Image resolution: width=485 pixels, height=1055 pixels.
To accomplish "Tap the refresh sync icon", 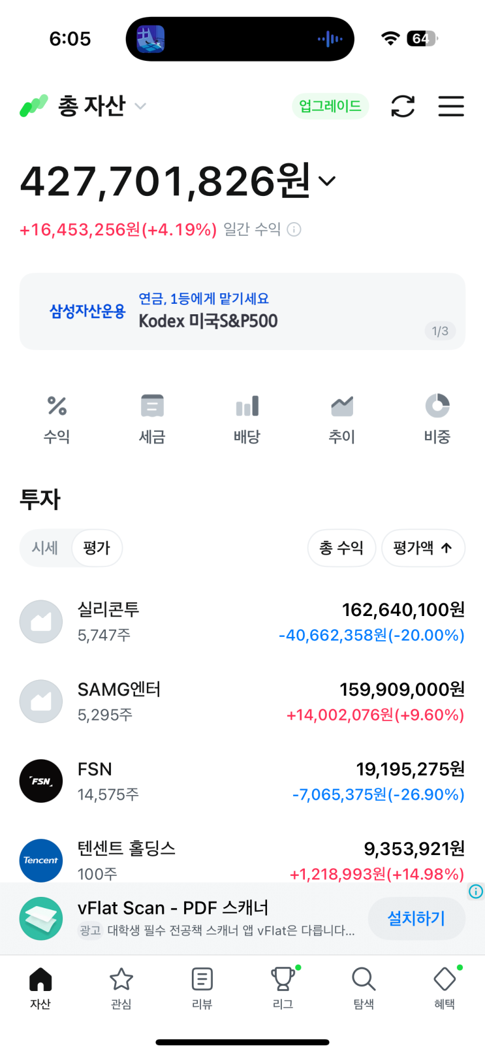I will [x=403, y=106].
